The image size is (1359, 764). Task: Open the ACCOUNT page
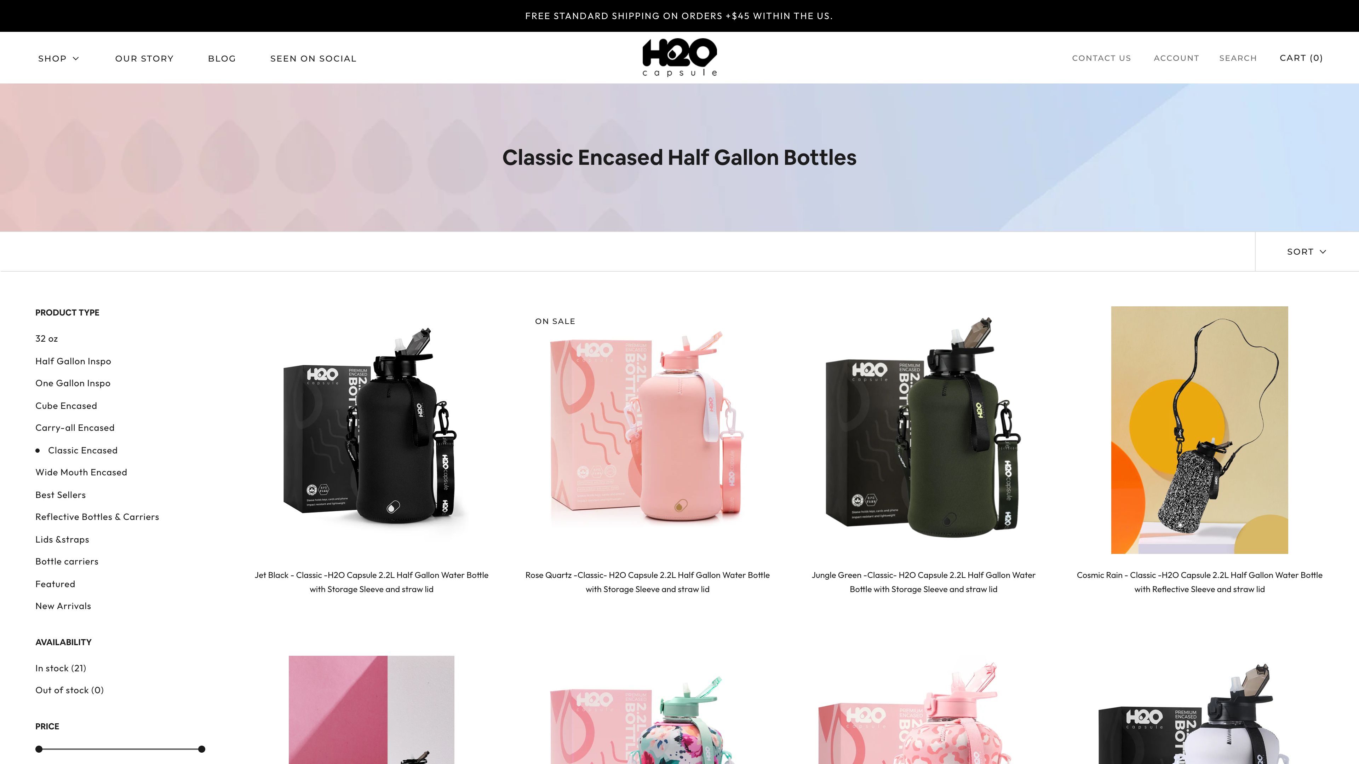click(x=1176, y=58)
